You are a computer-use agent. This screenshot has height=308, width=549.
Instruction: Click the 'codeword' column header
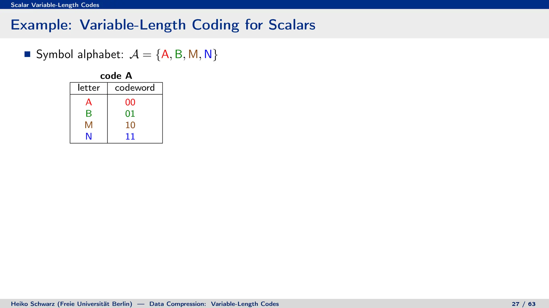135,88
